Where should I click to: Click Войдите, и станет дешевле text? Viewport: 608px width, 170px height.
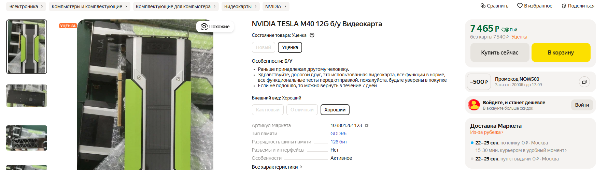coord(514,103)
